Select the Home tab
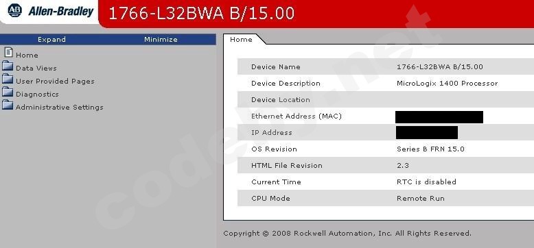Screen dimensions: 534x248 coord(241,40)
